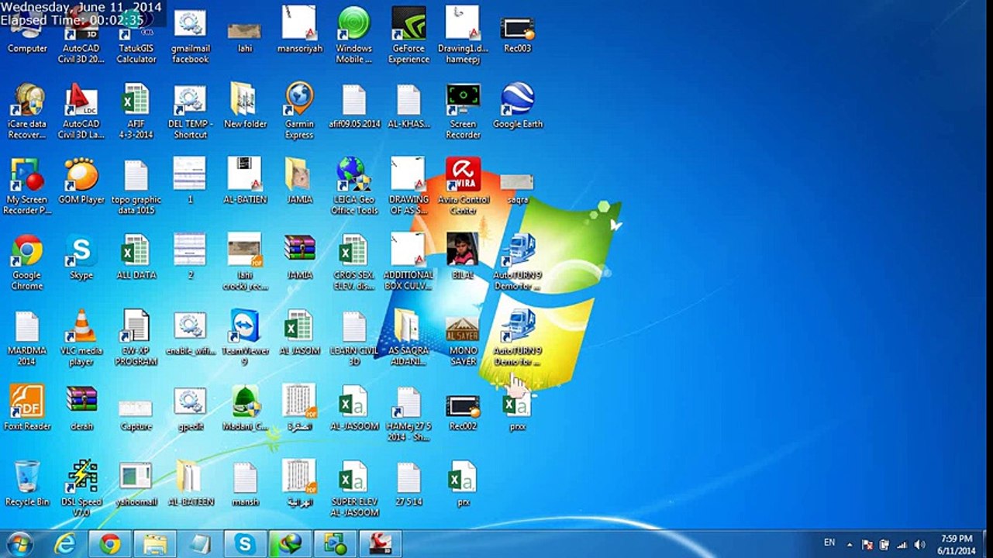This screenshot has height=558, width=993.
Task: Show hidden system tray icons arrow
Action: click(850, 544)
